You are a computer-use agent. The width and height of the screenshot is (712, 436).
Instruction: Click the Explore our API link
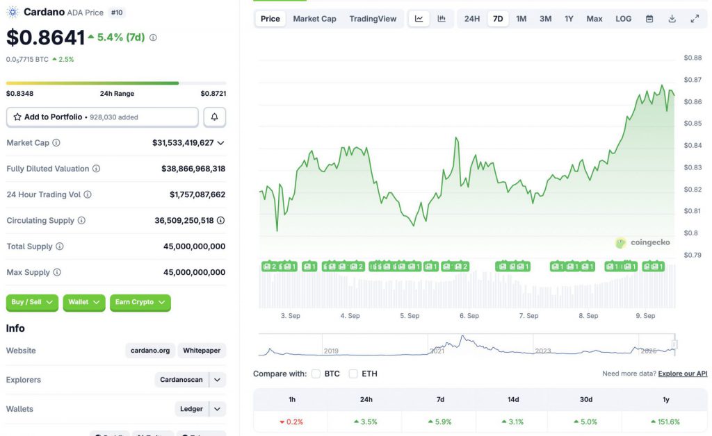click(x=683, y=374)
